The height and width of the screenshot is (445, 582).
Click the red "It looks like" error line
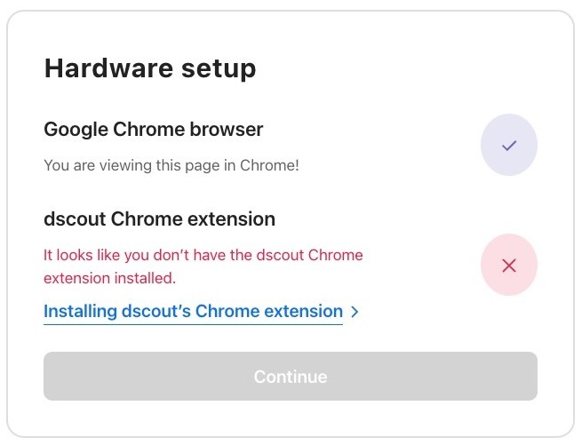[x=203, y=255]
